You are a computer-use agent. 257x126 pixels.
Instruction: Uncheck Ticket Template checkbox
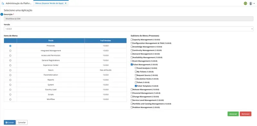click(x=136, y=86)
